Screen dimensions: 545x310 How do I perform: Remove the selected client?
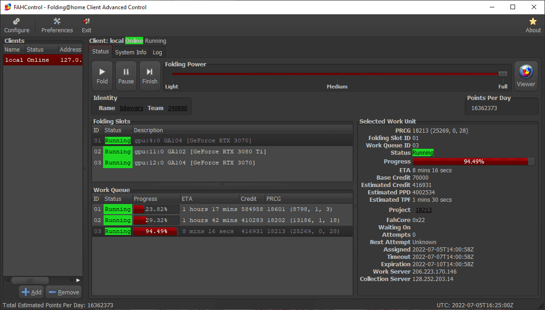(x=64, y=292)
